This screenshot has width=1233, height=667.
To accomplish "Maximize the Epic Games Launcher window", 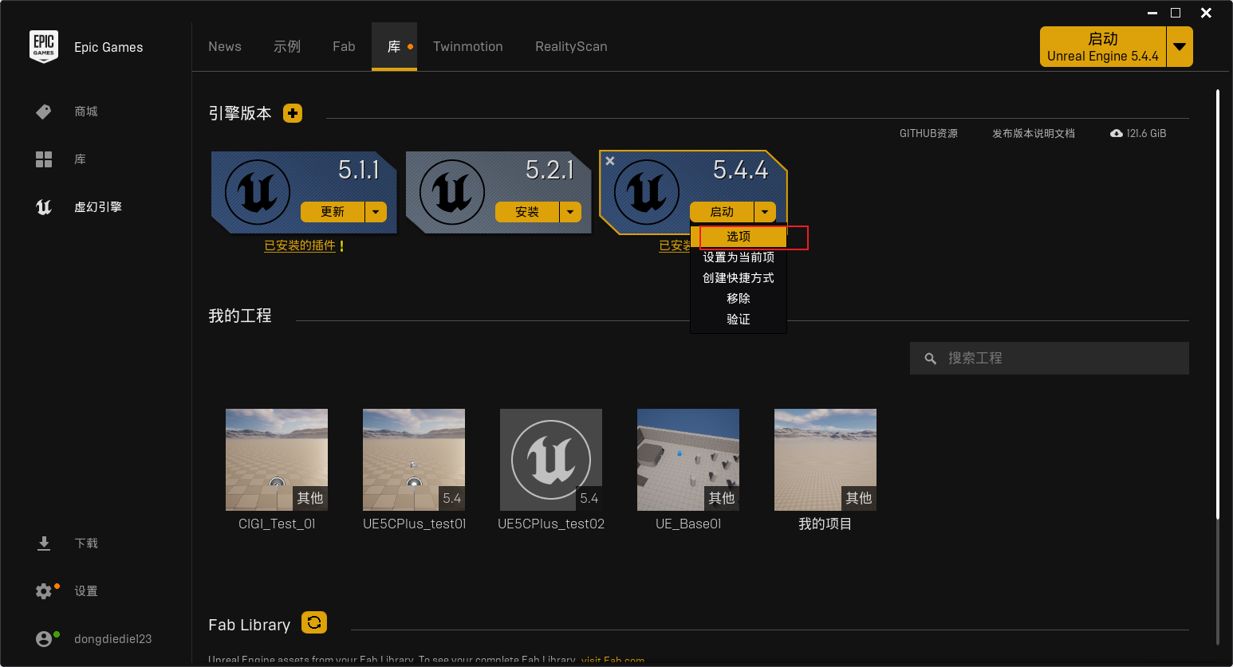I will tap(1176, 13).
